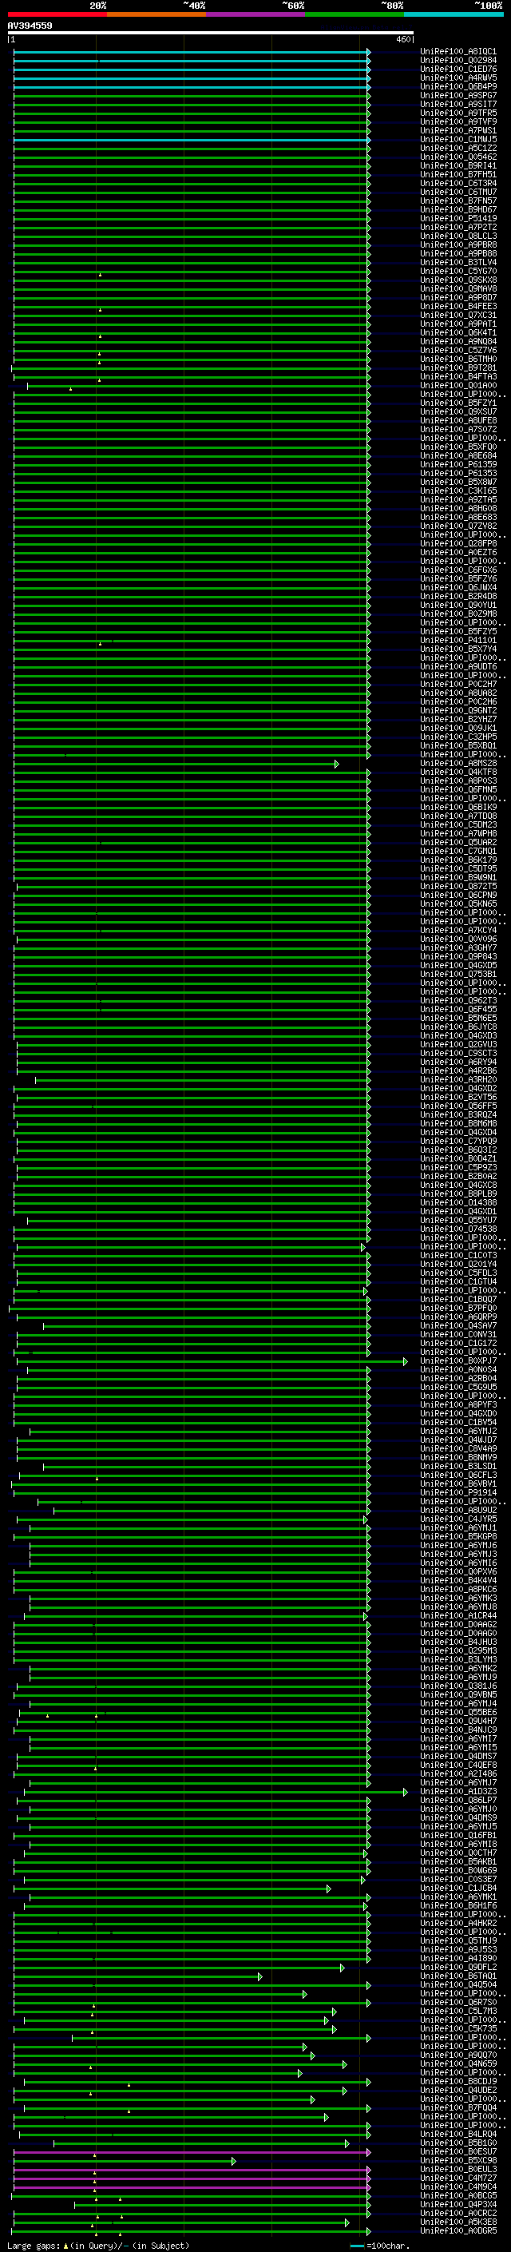Select hit UniRef100_A5C1Z2
This screenshot has width=511, height=2252.
click(458, 149)
